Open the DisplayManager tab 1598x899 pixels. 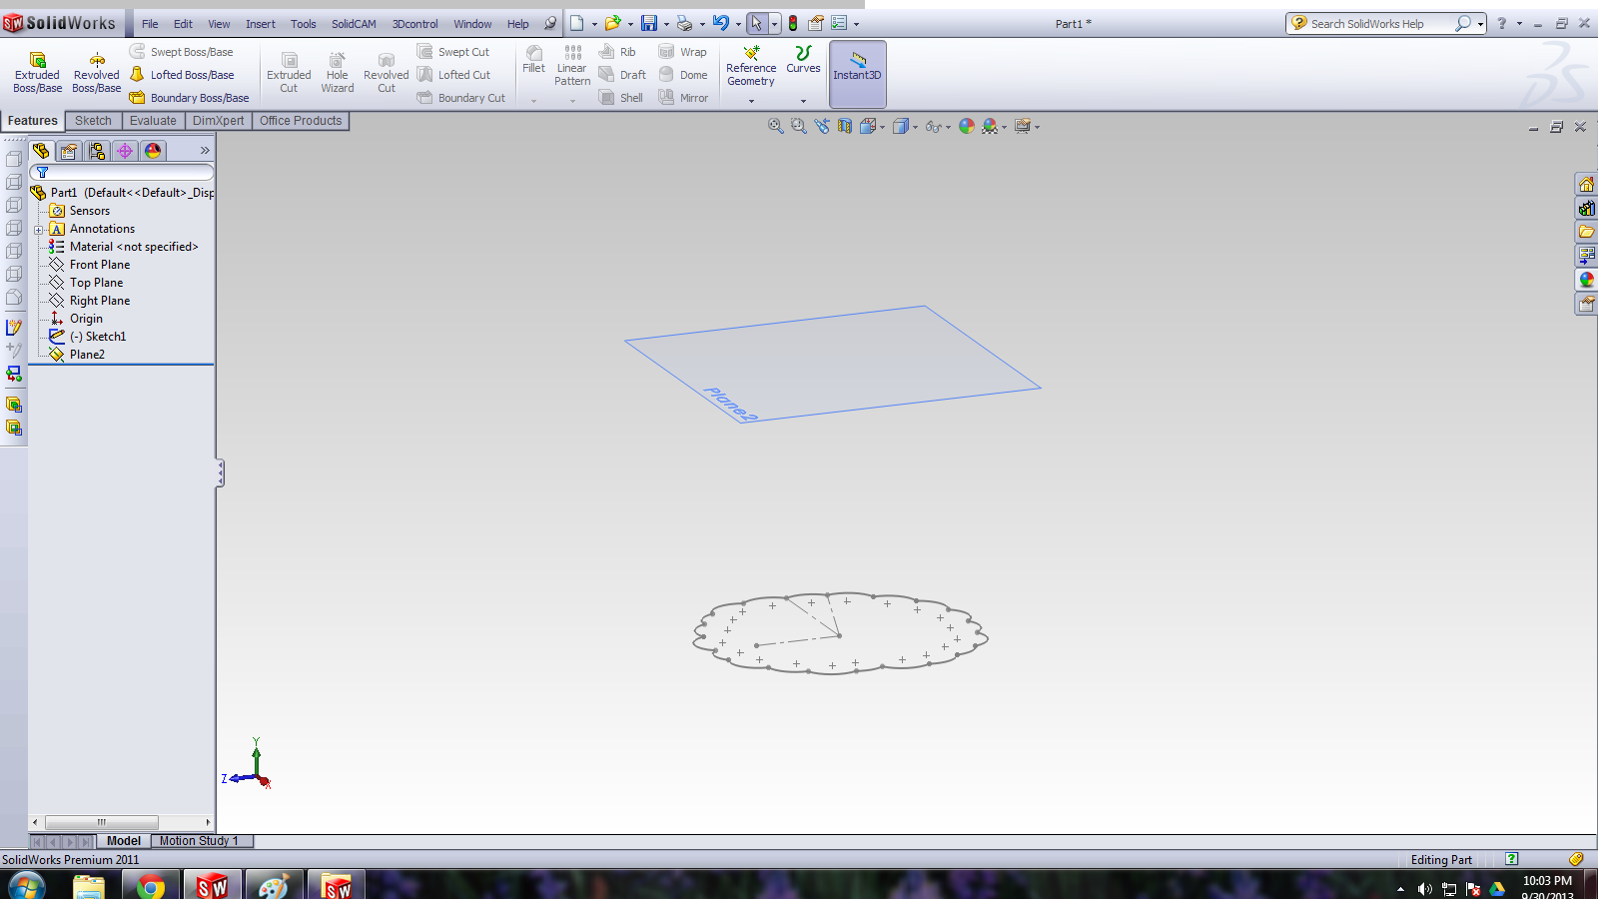[153, 151]
